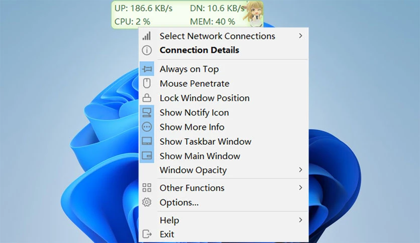420x243 pixels.
Task: Click the monitor icon beside Show Notify Icon
Action: point(147,112)
